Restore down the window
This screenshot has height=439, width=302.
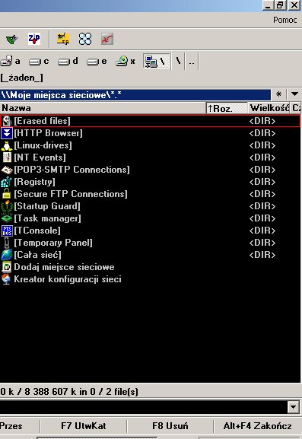pyautogui.click(x=280, y=5)
